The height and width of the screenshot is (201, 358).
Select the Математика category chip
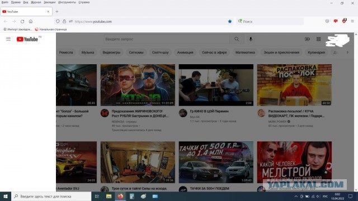[245, 52]
